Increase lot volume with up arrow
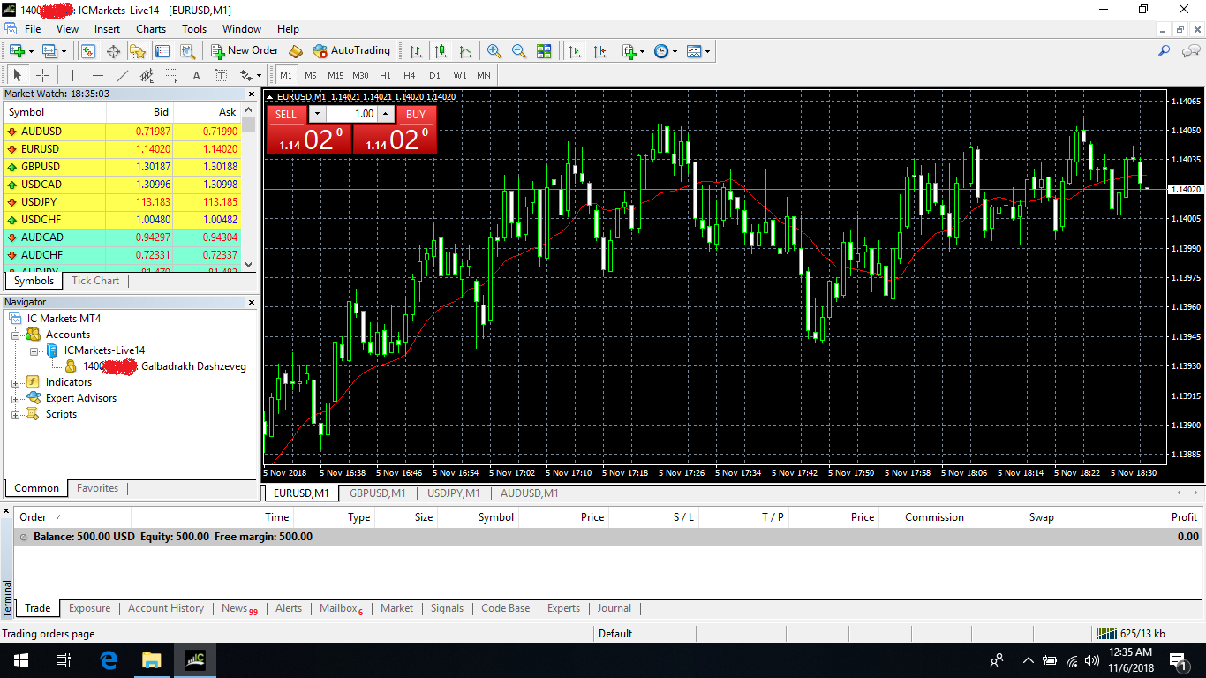Screen dimensions: 1206x678 point(386,114)
